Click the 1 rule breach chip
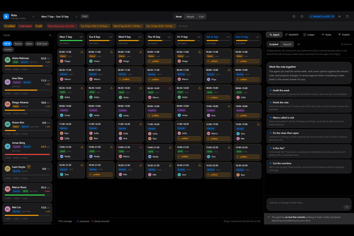Image resolution: width=354 pixels, height=236 pixels. coord(25,26)
